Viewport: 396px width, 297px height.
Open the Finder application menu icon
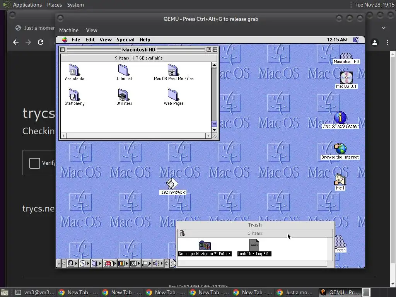[356, 40]
